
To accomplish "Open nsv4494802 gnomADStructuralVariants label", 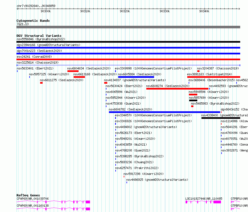I will [x=146, y=127].
